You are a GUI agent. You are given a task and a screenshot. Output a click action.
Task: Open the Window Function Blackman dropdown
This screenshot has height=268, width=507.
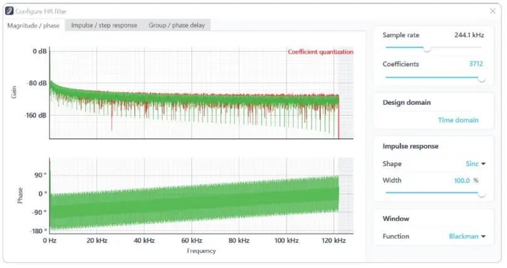click(x=467, y=236)
